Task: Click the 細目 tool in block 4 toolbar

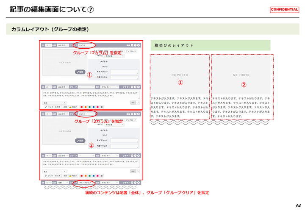Action: click(x=65, y=175)
